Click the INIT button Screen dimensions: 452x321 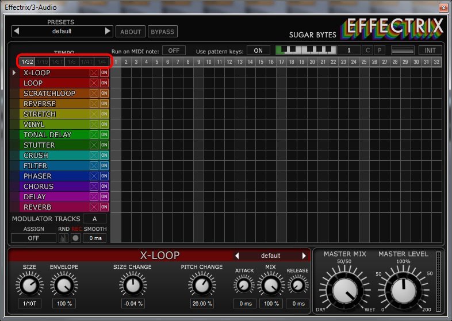(x=430, y=51)
